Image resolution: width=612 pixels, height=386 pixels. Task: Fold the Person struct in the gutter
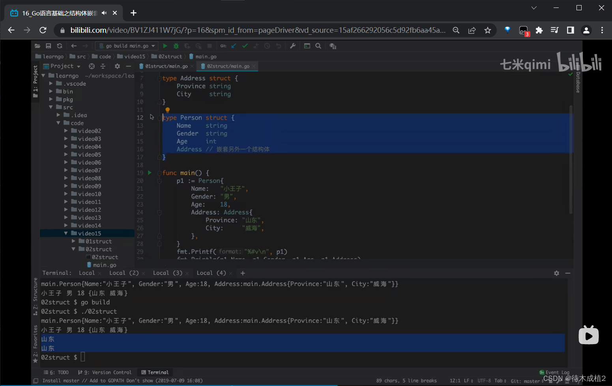click(x=159, y=118)
